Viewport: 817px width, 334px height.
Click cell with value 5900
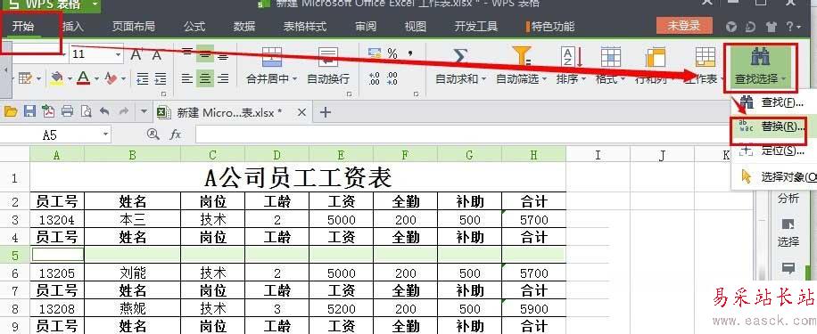point(534,308)
